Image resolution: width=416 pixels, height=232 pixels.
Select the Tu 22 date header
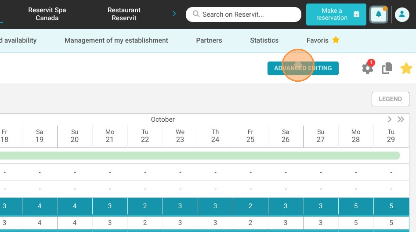[145, 136]
